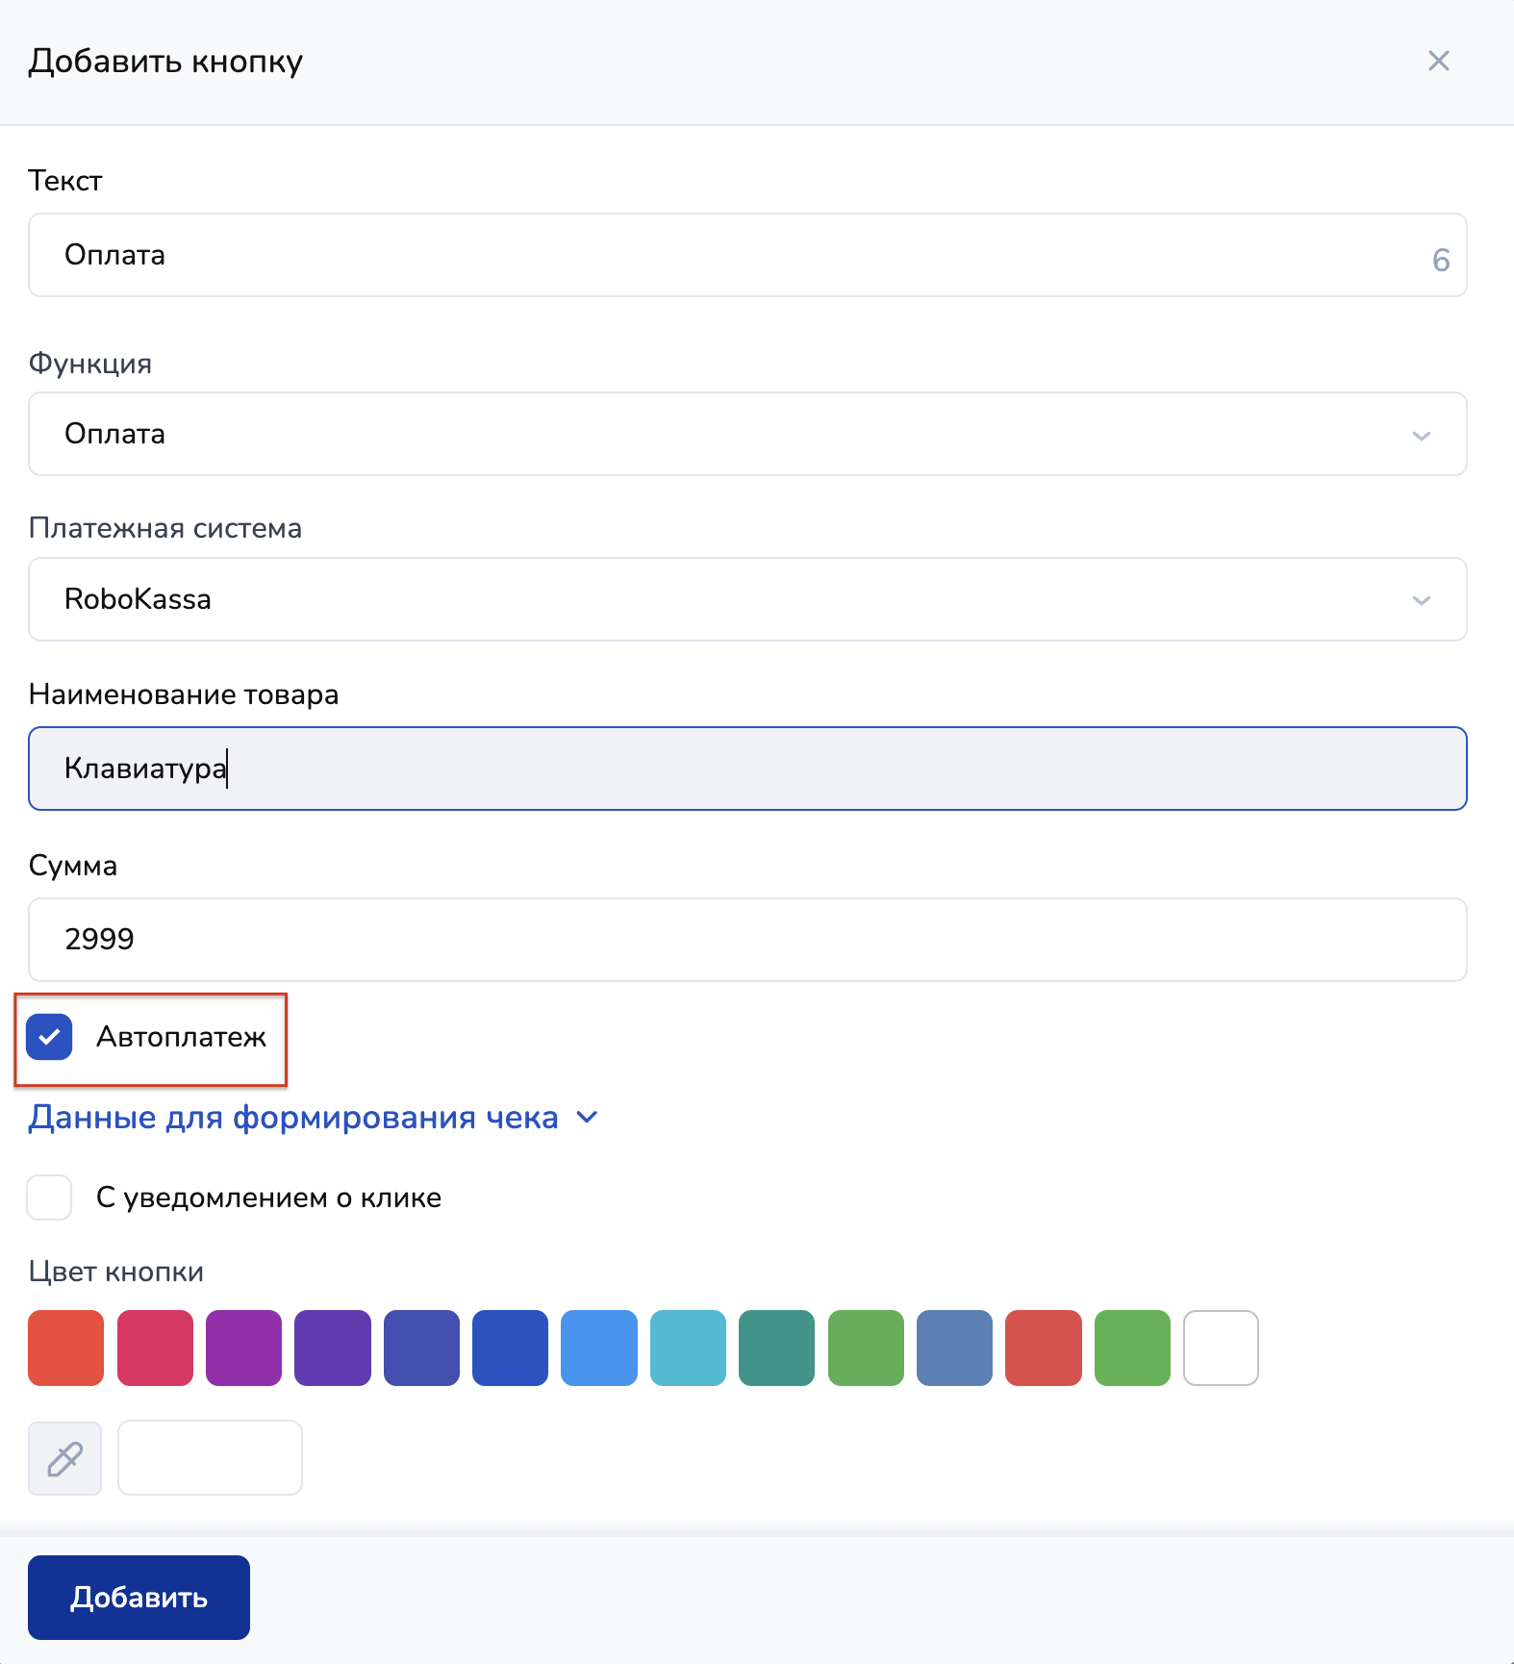Choose the dark teal color swatch

pos(776,1348)
